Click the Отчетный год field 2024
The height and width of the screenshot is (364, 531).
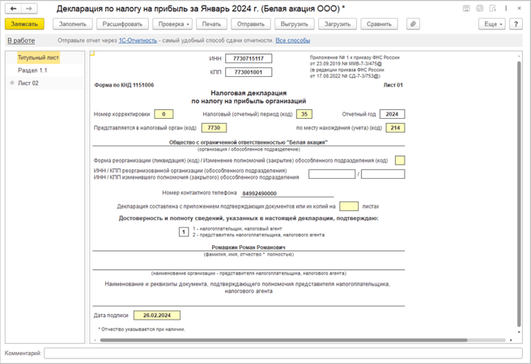click(x=392, y=114)
